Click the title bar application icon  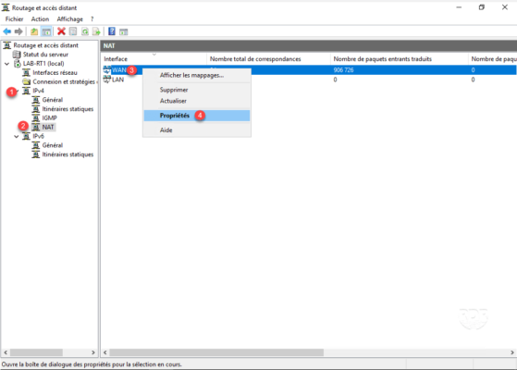6,7
